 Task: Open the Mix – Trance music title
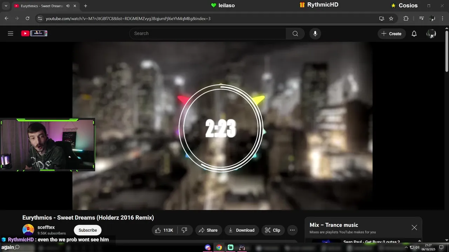334,225
